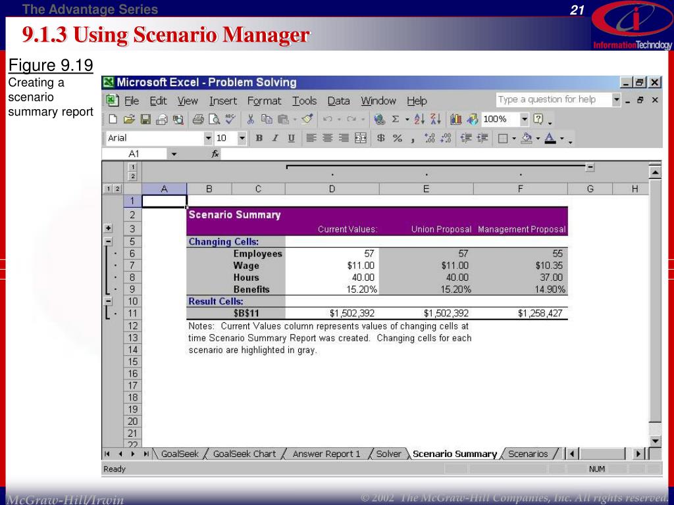Select column D header
Screen dimensions: 674x505
(x=332, y=189)
